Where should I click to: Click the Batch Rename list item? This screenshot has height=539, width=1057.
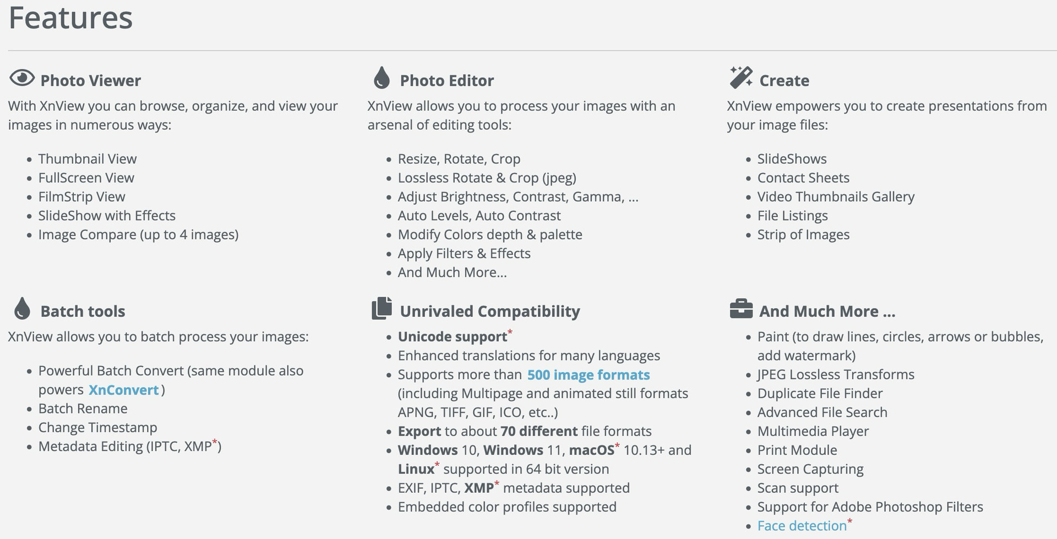(83, 409)
